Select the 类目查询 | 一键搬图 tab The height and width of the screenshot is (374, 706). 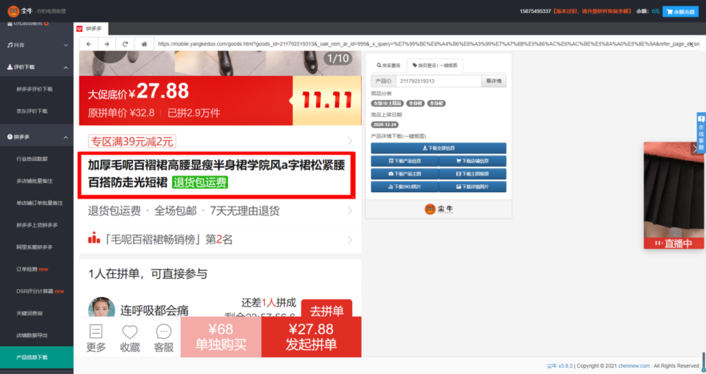click(x=434, y=65)
